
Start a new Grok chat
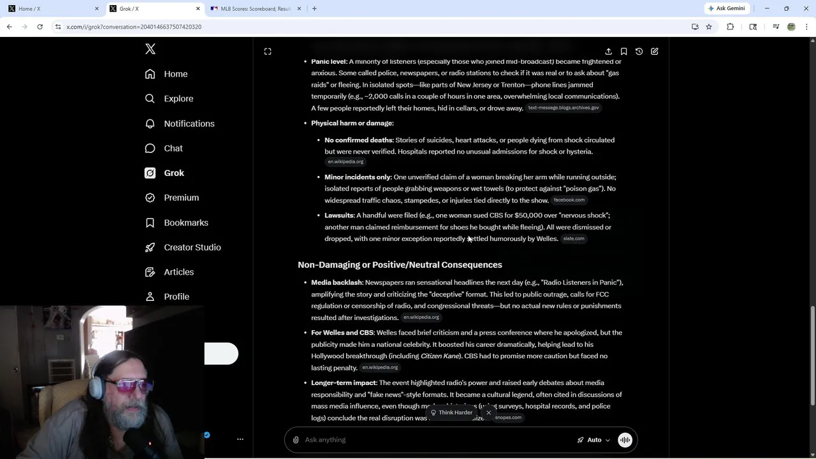click(x=655, y=52)
